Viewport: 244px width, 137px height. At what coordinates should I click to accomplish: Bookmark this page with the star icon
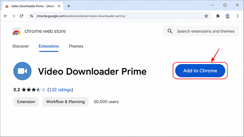click(206, 16)
